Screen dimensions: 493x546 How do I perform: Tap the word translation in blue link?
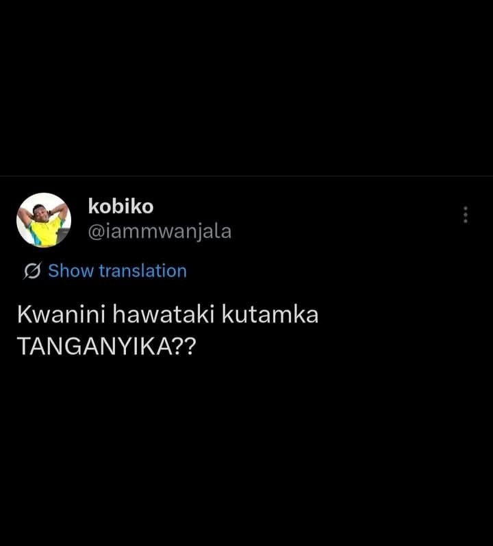coord(143,270)
